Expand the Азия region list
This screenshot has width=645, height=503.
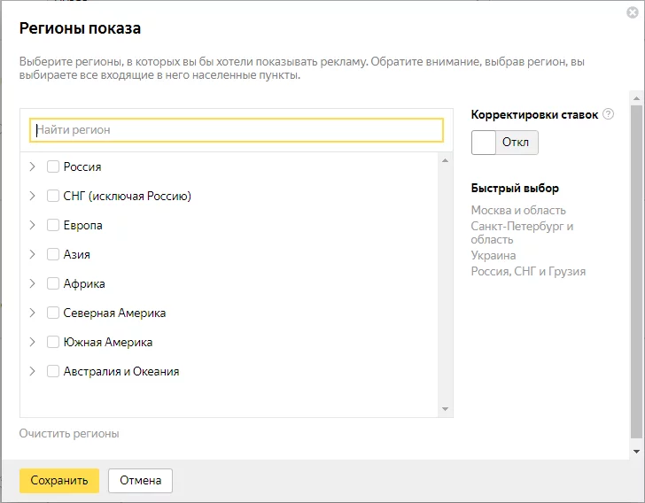click(x=33, y=254)
